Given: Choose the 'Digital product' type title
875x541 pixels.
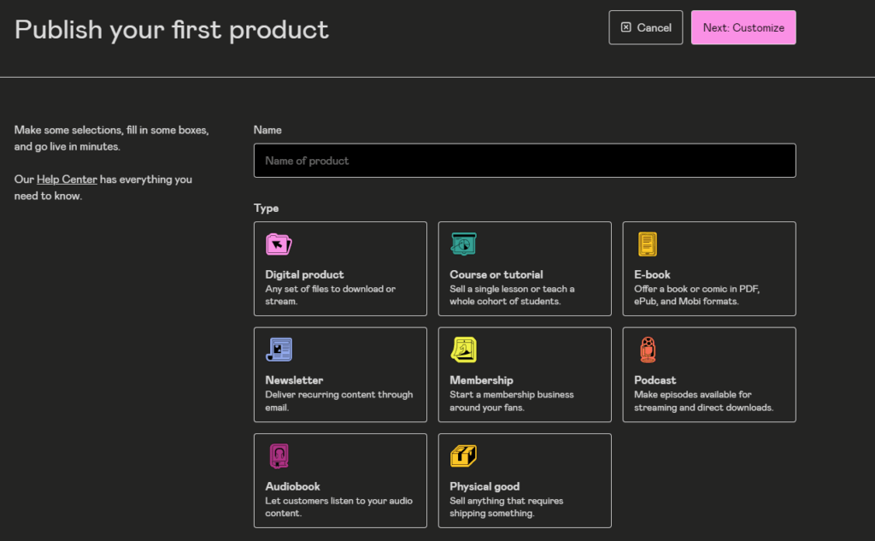Looking at the screenshot, I should pos(304,274).
